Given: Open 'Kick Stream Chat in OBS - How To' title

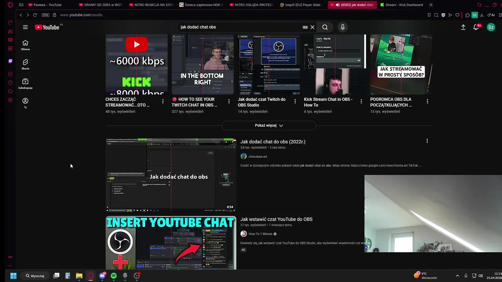Looking at the screenshot, I should 328,102.
